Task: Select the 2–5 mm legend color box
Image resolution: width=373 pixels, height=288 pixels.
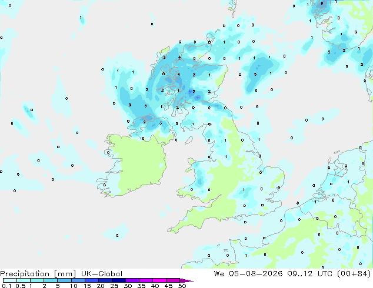Action: (51, 280)
